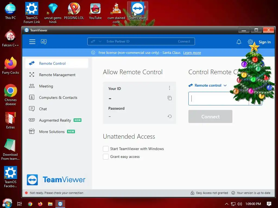Viewport: 278px width, 208px height.
Task: Click the TeamViewer taskbar button
Action: tap(60, 204)
